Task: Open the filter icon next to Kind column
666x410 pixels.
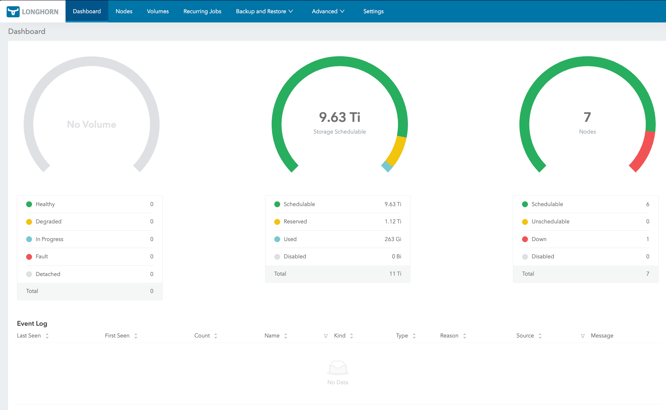Action: click(x=326, y=336)
